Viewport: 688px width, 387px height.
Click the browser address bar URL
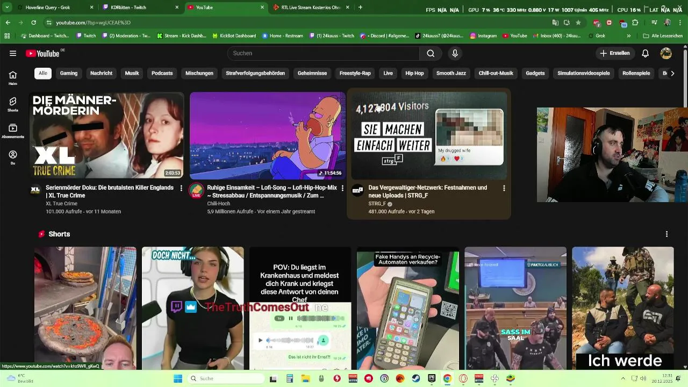point(94,23)
